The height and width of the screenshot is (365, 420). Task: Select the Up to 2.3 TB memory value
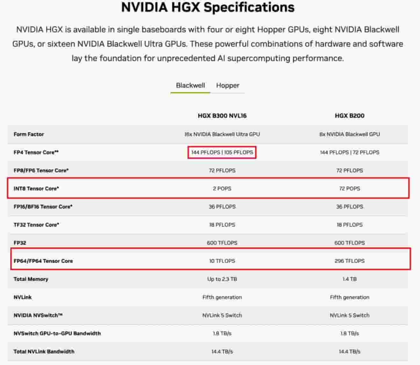point(222,279)
